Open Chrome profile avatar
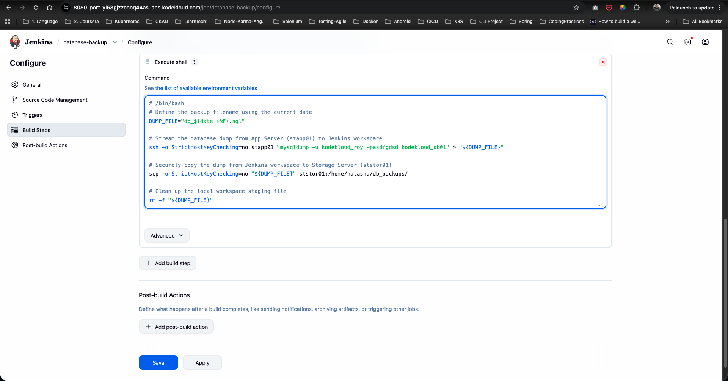 click(x=657, y=8)
